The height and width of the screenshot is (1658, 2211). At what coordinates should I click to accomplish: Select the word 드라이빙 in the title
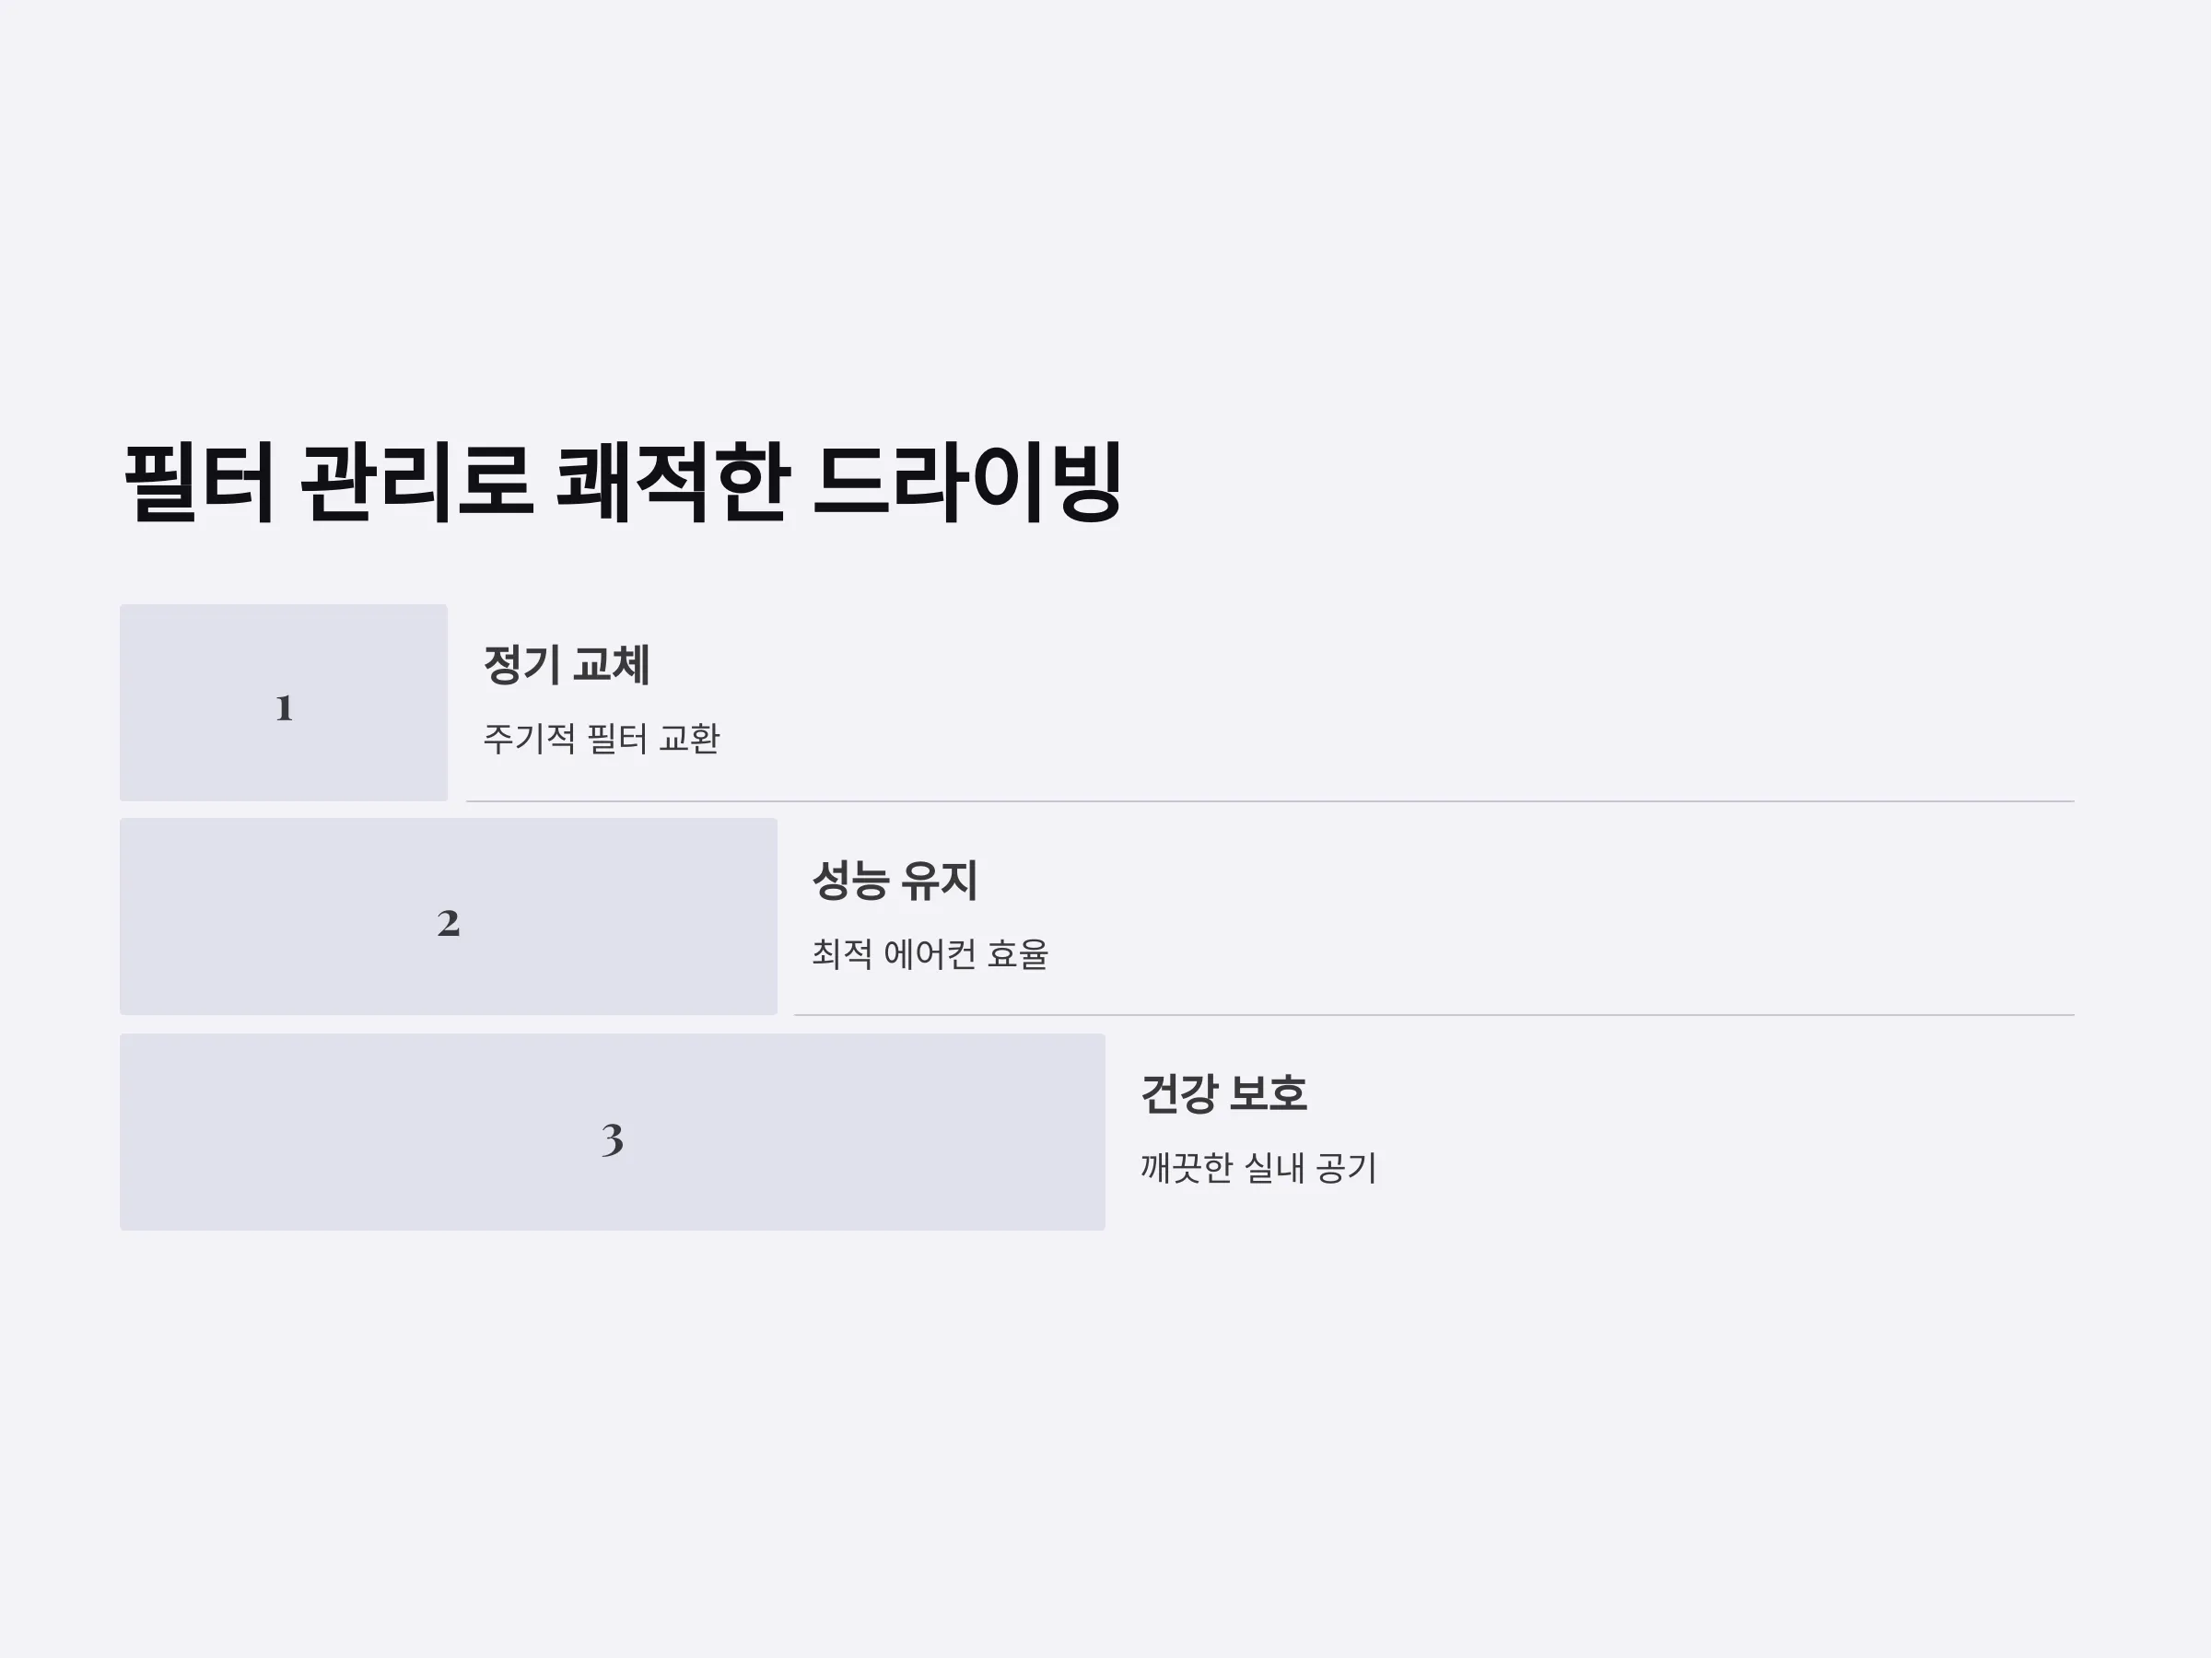click(x=968, y=483)
